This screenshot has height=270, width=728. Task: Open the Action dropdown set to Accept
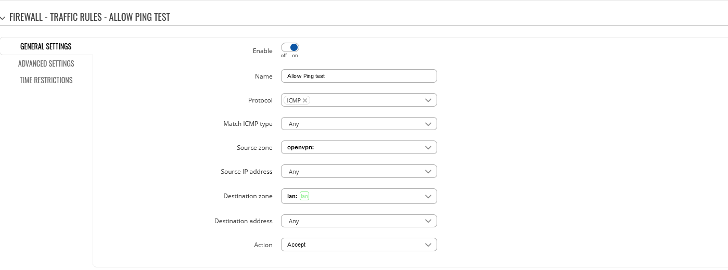[359, 245]
